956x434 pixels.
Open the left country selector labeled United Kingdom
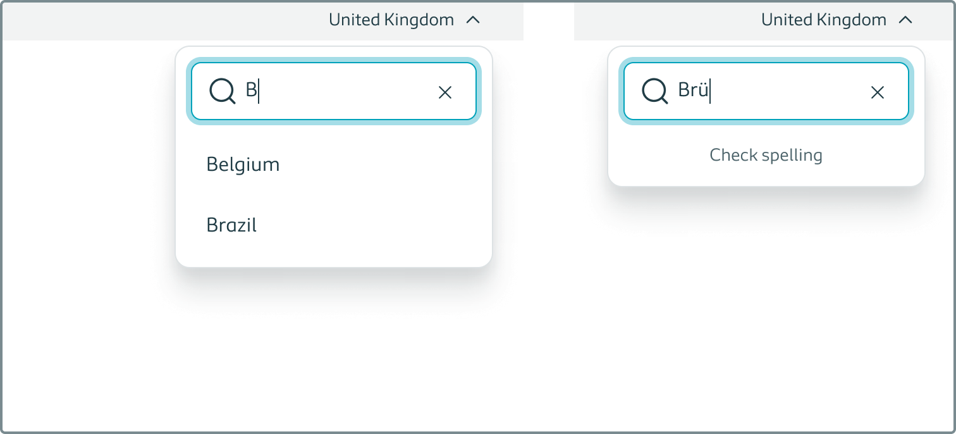[391, 20]
